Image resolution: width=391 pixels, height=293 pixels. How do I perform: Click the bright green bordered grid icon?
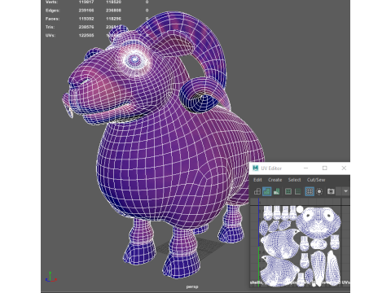point(288,191)
